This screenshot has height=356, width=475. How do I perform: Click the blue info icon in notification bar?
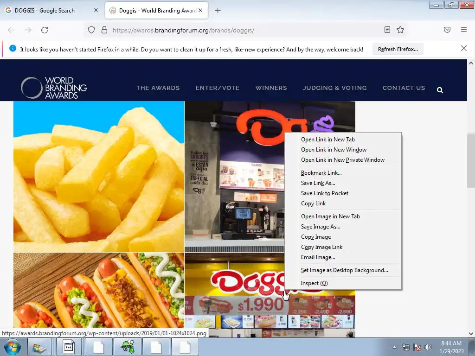pos(13,48)
